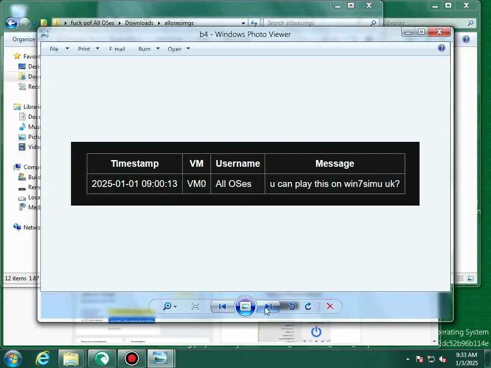This screenshot has width=491, height=368.
Task: Open Windows Explorer from taskbar
Action: click(71, 358)
